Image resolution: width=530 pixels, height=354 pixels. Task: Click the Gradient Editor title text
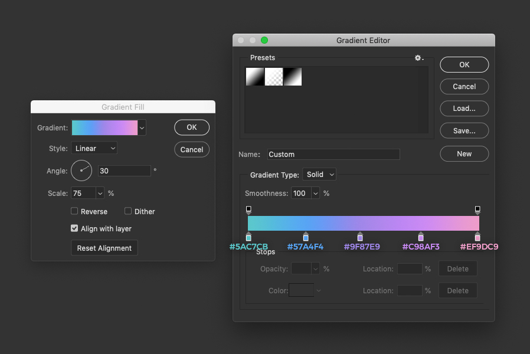point(364,40)
